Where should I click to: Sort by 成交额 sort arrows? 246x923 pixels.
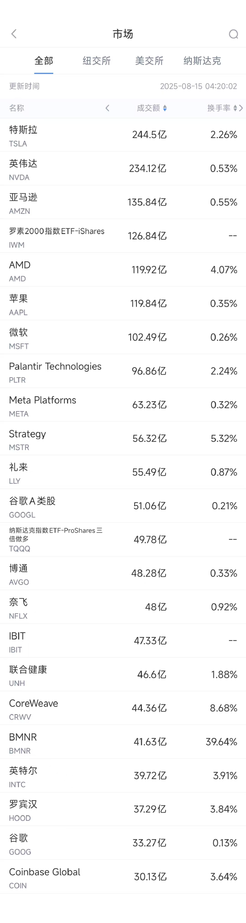tap(165, 108)
